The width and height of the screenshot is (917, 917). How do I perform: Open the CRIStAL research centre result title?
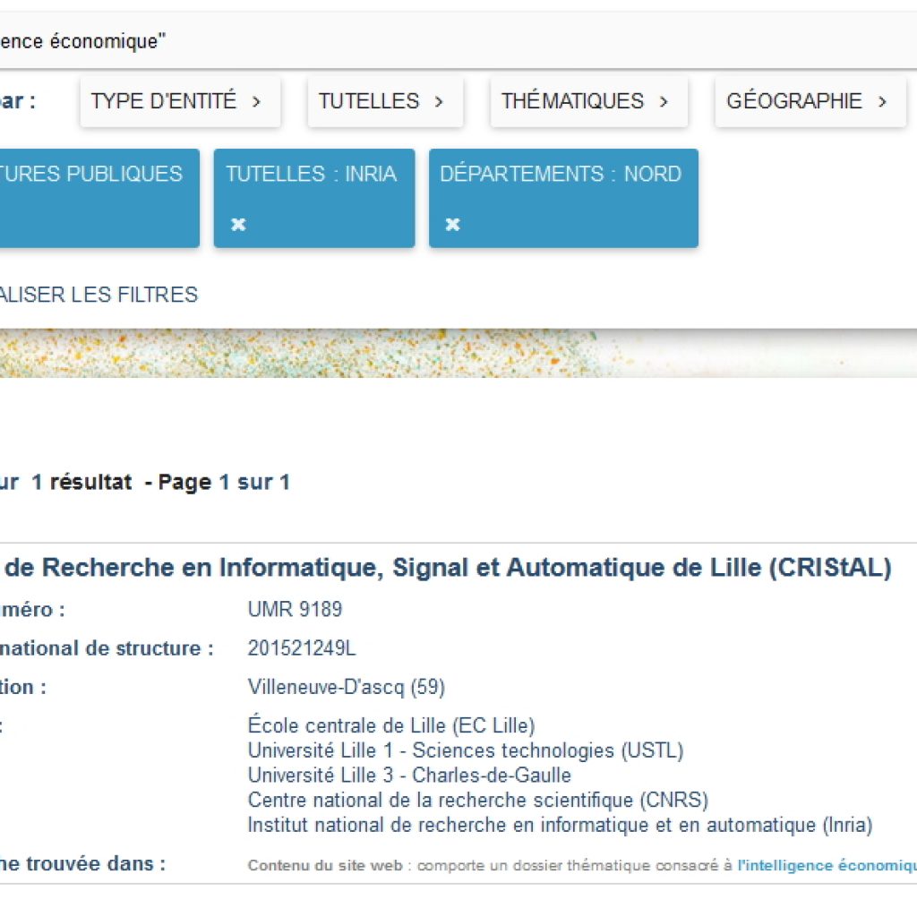click(x=446, y=567)
